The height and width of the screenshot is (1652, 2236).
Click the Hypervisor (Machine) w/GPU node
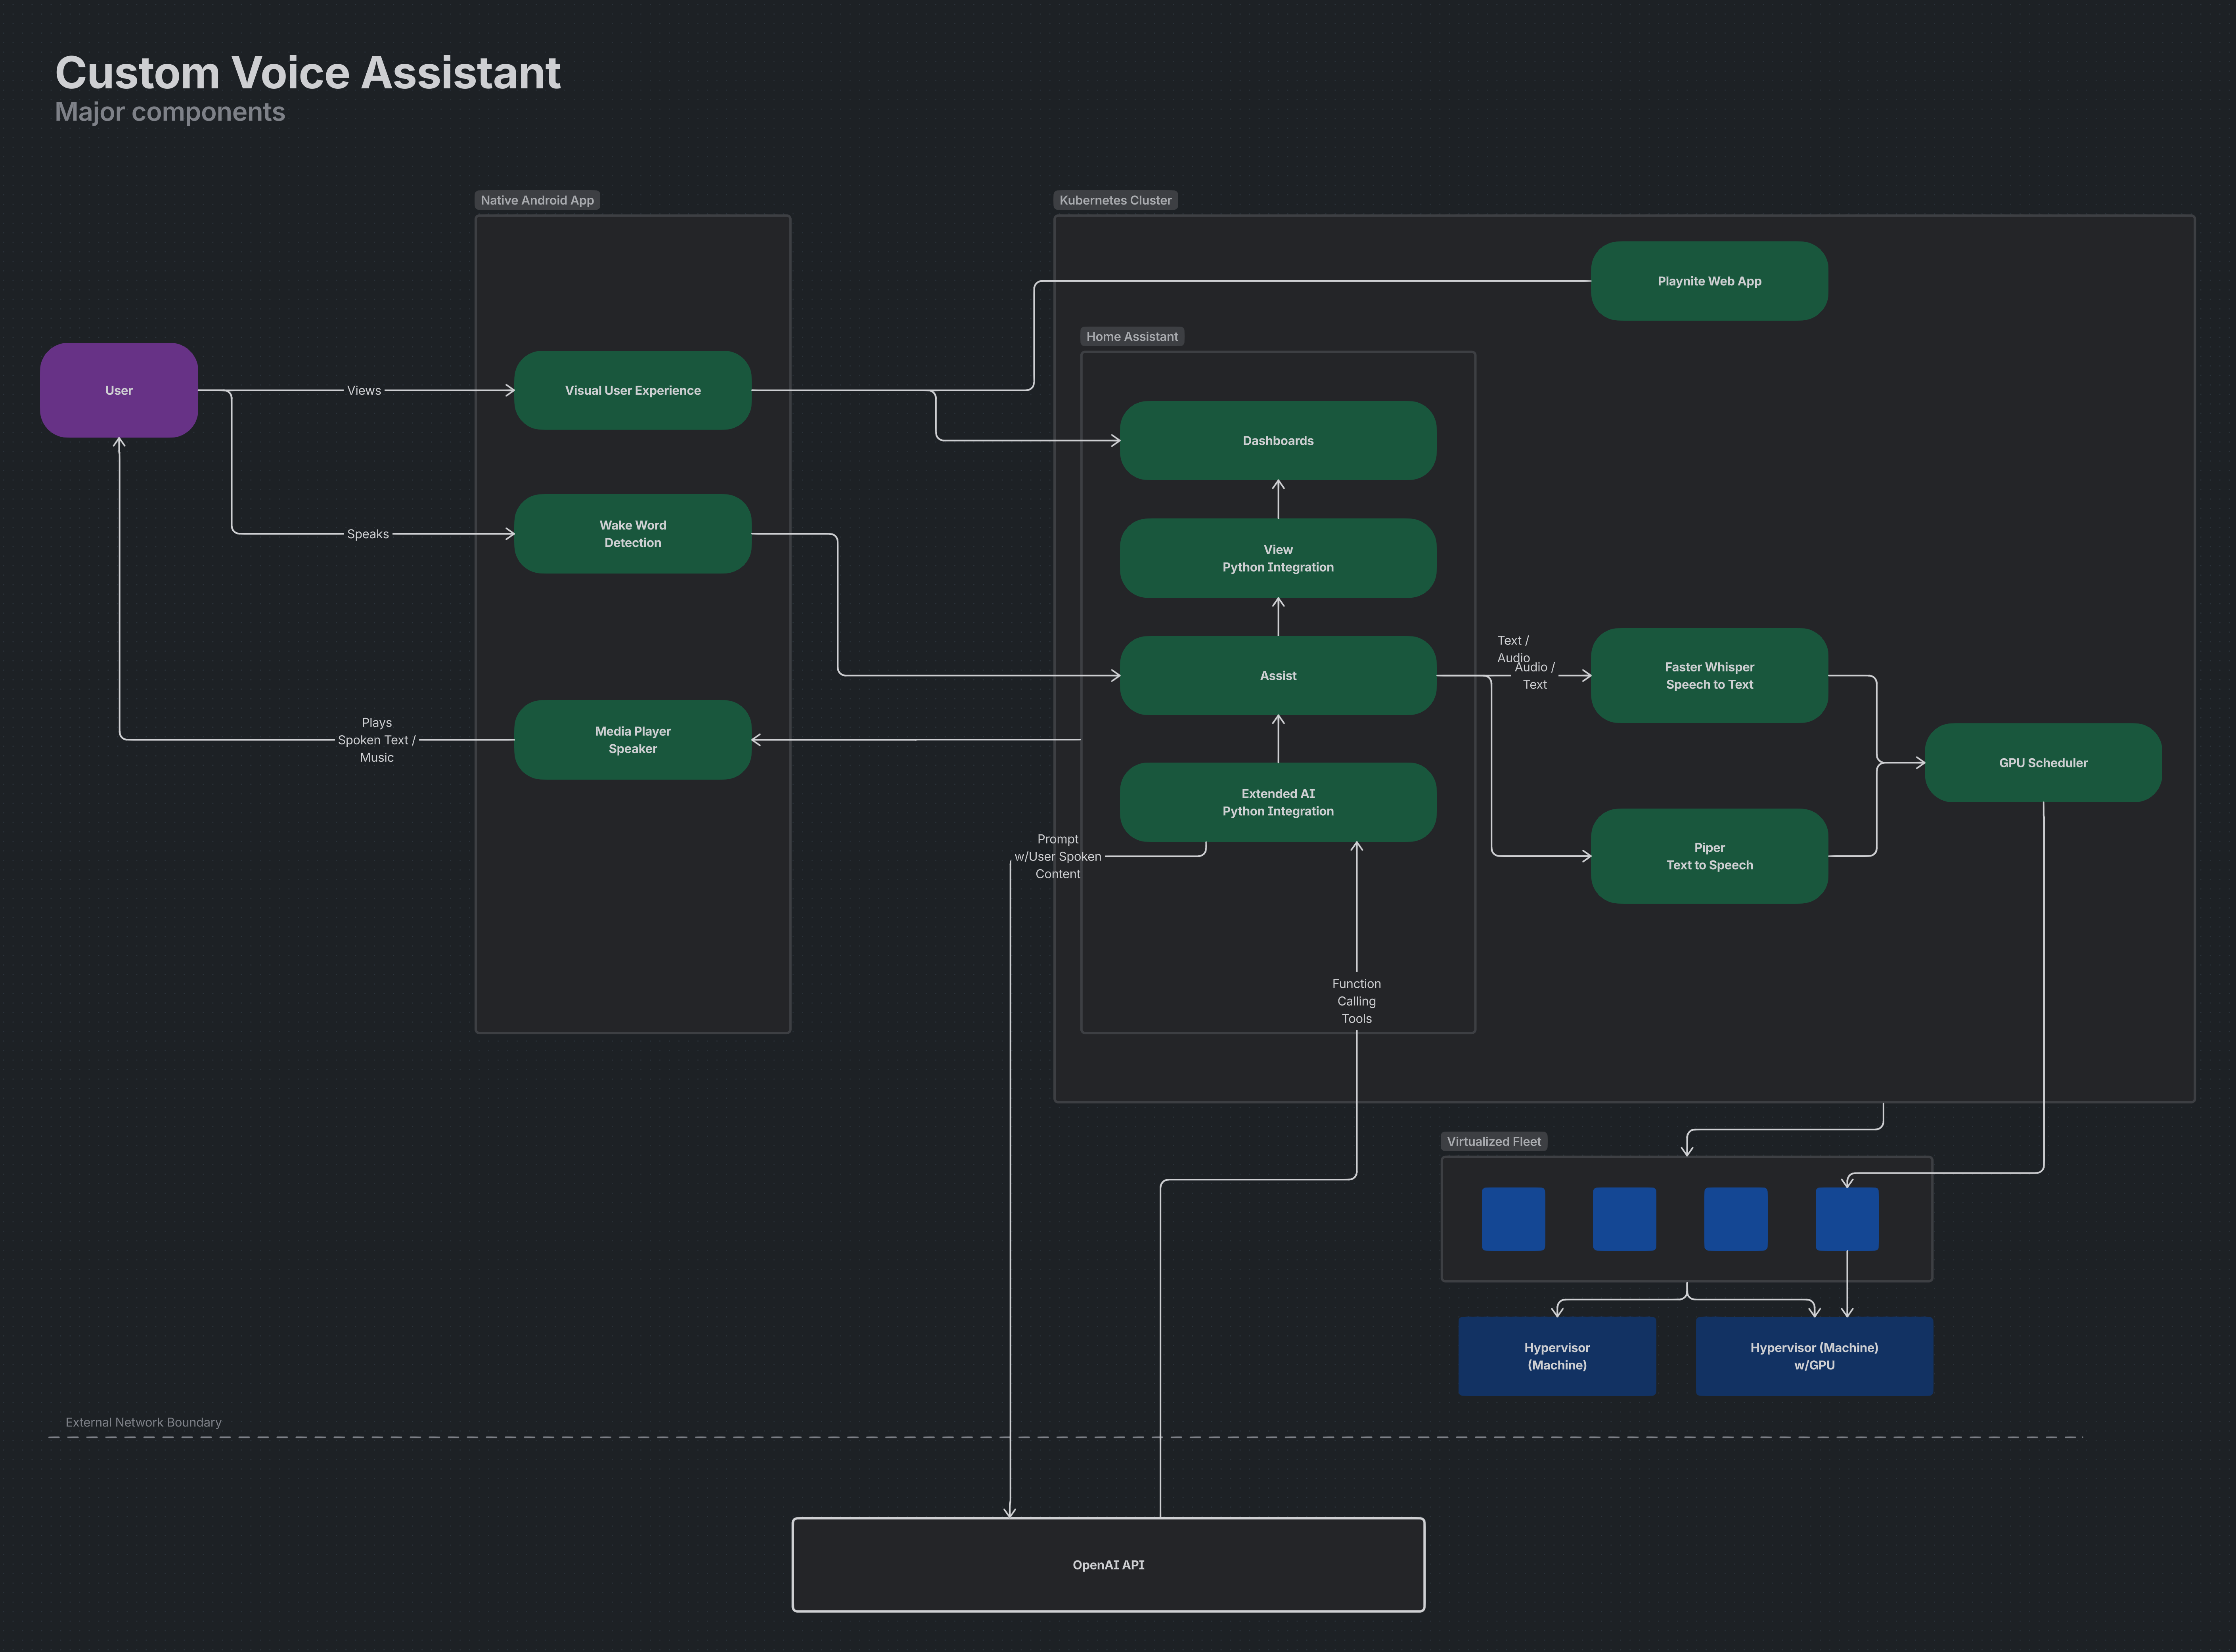(x=1814, y=1355)
